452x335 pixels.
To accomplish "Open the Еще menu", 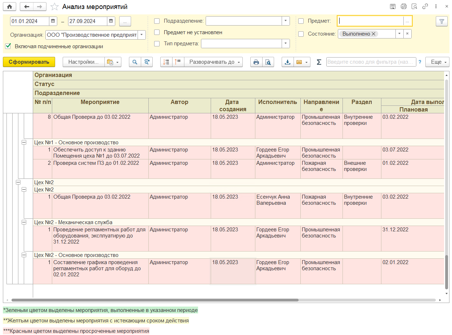I will (x=437, y=62).
